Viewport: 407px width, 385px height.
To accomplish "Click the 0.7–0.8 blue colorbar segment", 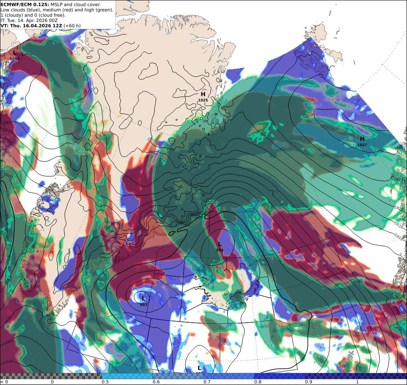I will click(229, 376).
